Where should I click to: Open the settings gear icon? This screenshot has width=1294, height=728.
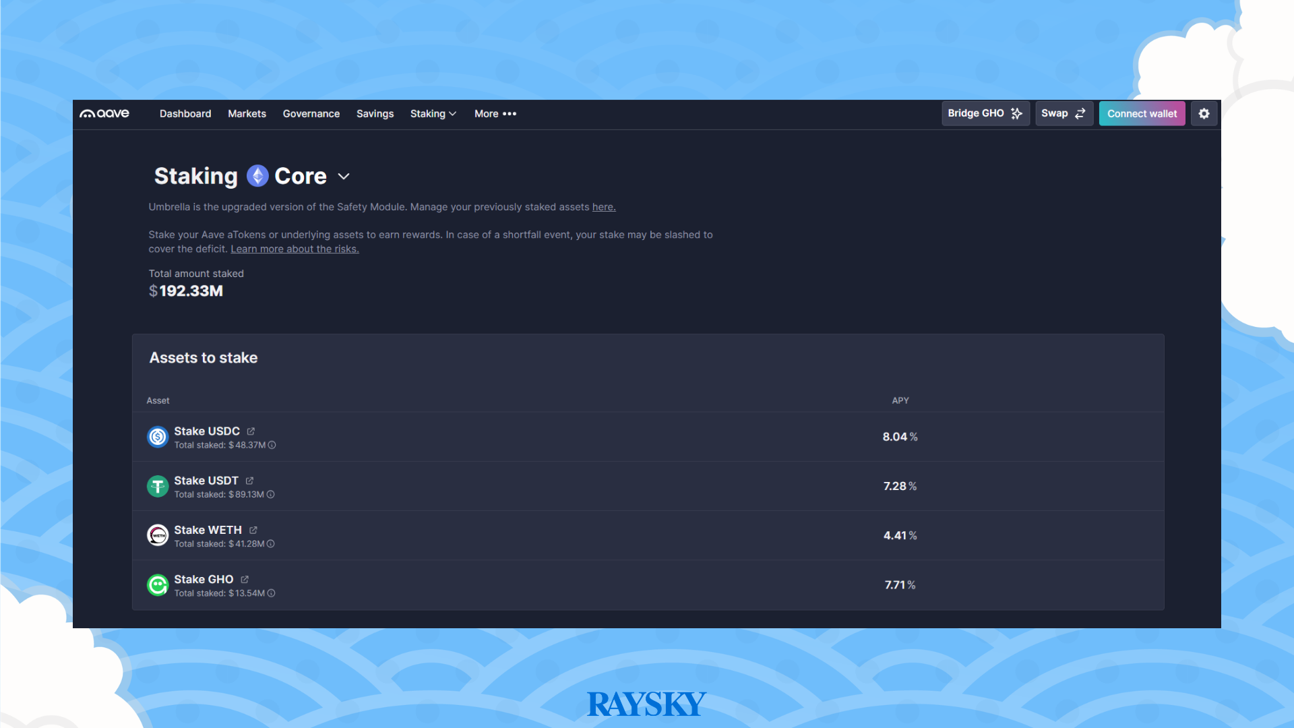(1204, 113)
